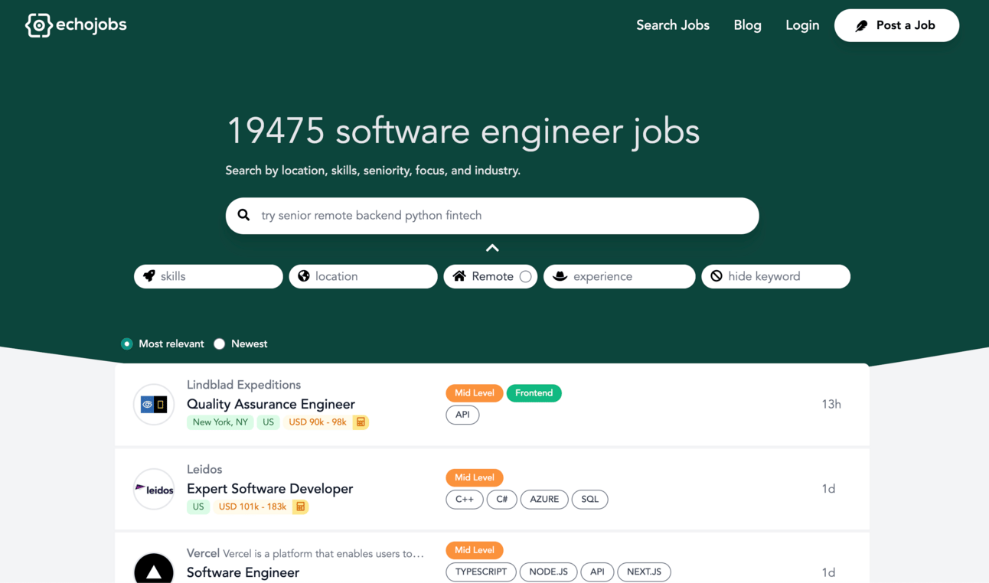The width and height of the screenshot is (989, 583).
Task: Click the C++ skill tag
Action: coord(465,499)
